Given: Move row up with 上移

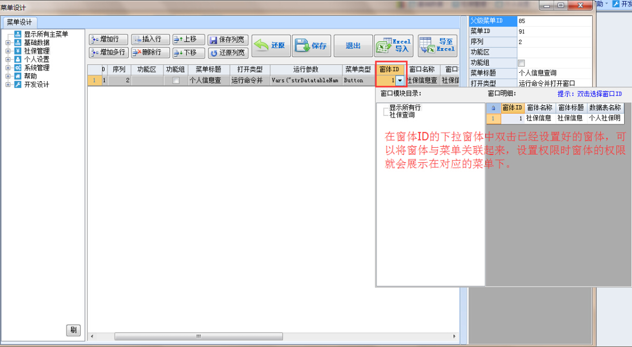Looking at the screenshot, I should (188, 39).
